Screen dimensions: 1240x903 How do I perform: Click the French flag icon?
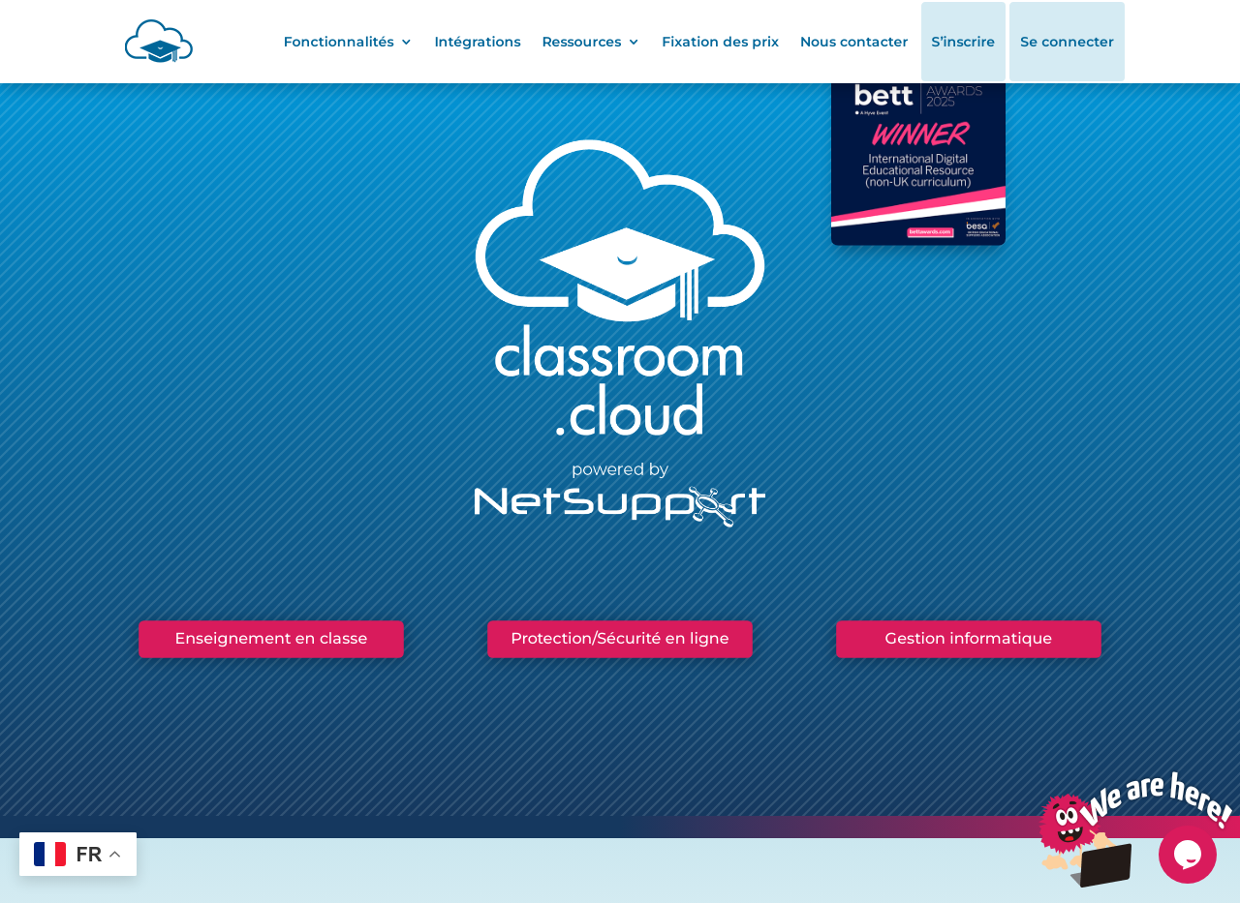(x=49, y=855)
